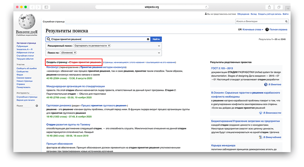Add a new tab with the plus button
The width and height of the screenshot is (304, 167).
288,9
